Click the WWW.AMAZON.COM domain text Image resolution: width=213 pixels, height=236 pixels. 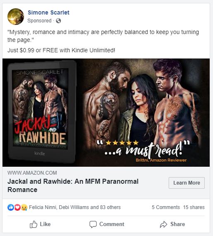point(32,173)
